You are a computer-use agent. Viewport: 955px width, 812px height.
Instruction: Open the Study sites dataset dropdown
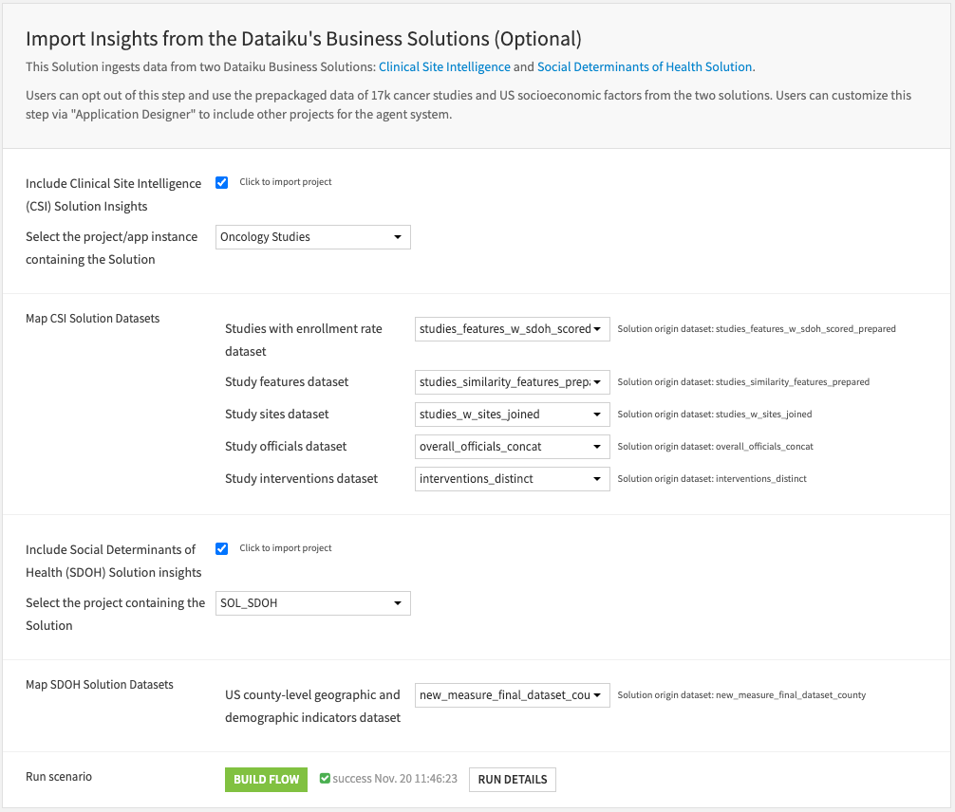(x=513, y=415)
